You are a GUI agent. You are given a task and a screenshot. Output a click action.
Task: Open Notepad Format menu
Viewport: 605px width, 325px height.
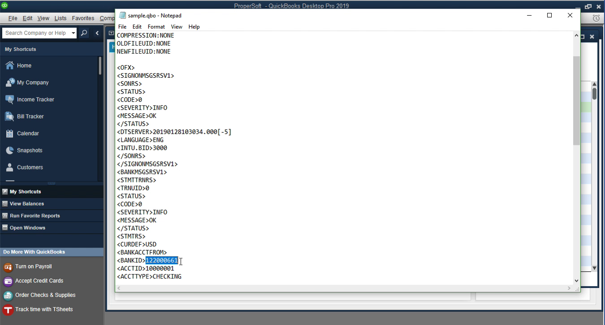(x=156, y=27)
